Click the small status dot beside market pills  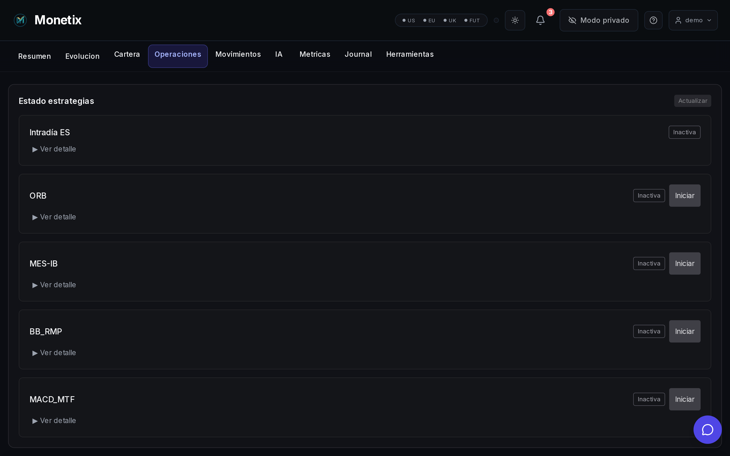tap(496, 20)
